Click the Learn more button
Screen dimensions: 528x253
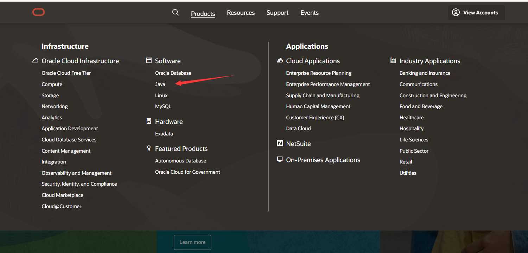click(192, 242)
